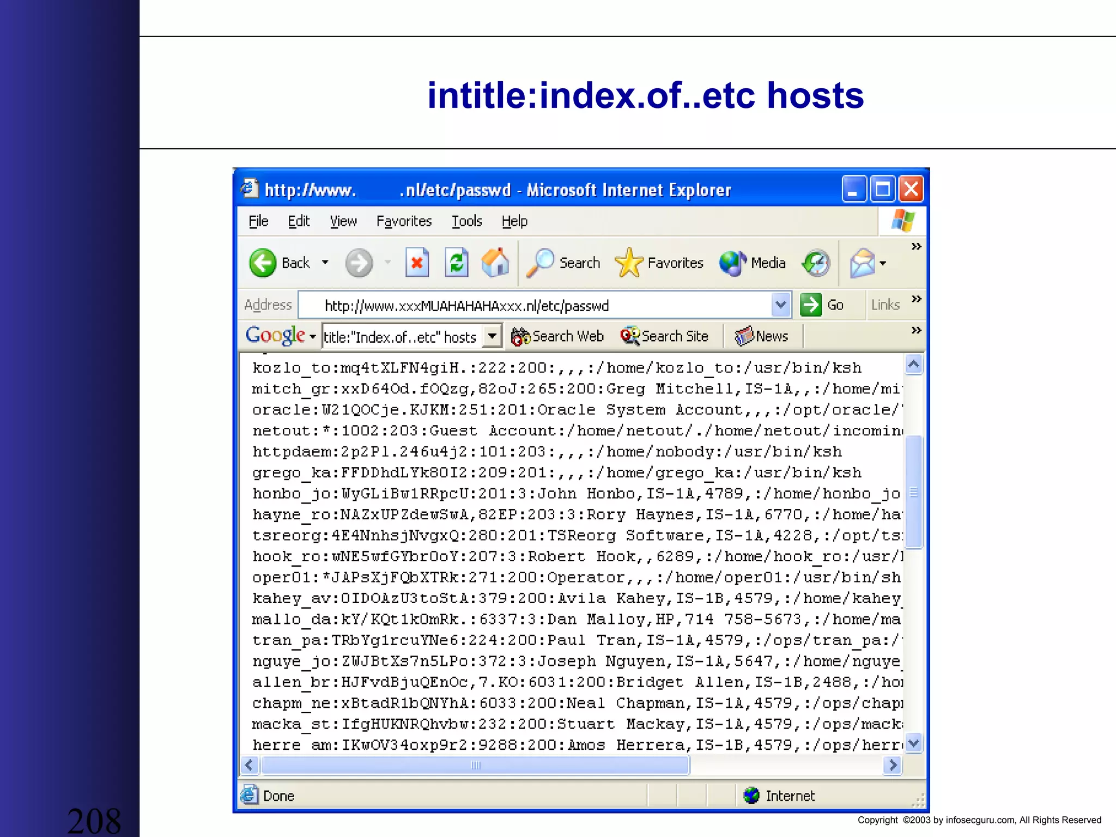Click the tsreorg Software entry
Screen dimensions: 1116x837
pyautogui.click(x=577, y=536)
